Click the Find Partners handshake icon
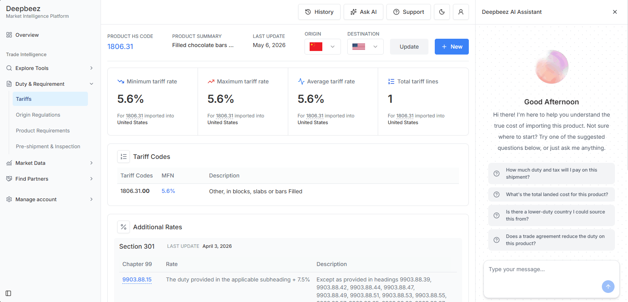 tap(9, 179)
